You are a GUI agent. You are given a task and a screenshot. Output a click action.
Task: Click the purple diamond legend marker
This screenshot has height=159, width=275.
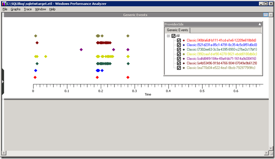point(184,59)
